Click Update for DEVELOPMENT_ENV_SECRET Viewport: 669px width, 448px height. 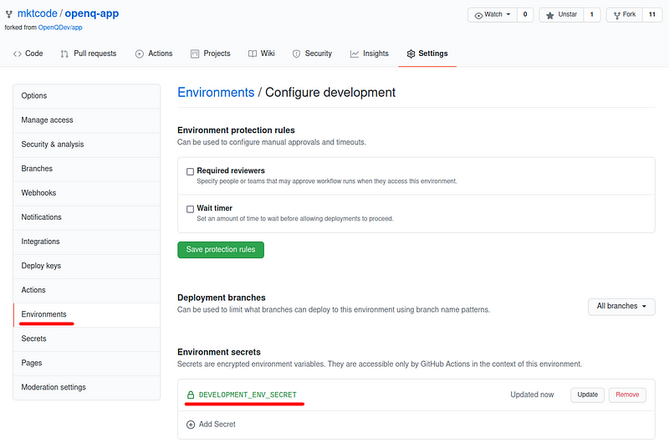click(x=588, y=395)
